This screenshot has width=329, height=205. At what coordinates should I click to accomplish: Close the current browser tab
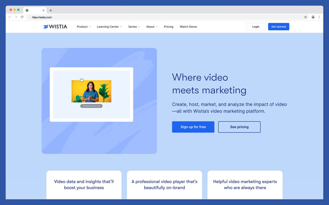click(x=43, y=10)
